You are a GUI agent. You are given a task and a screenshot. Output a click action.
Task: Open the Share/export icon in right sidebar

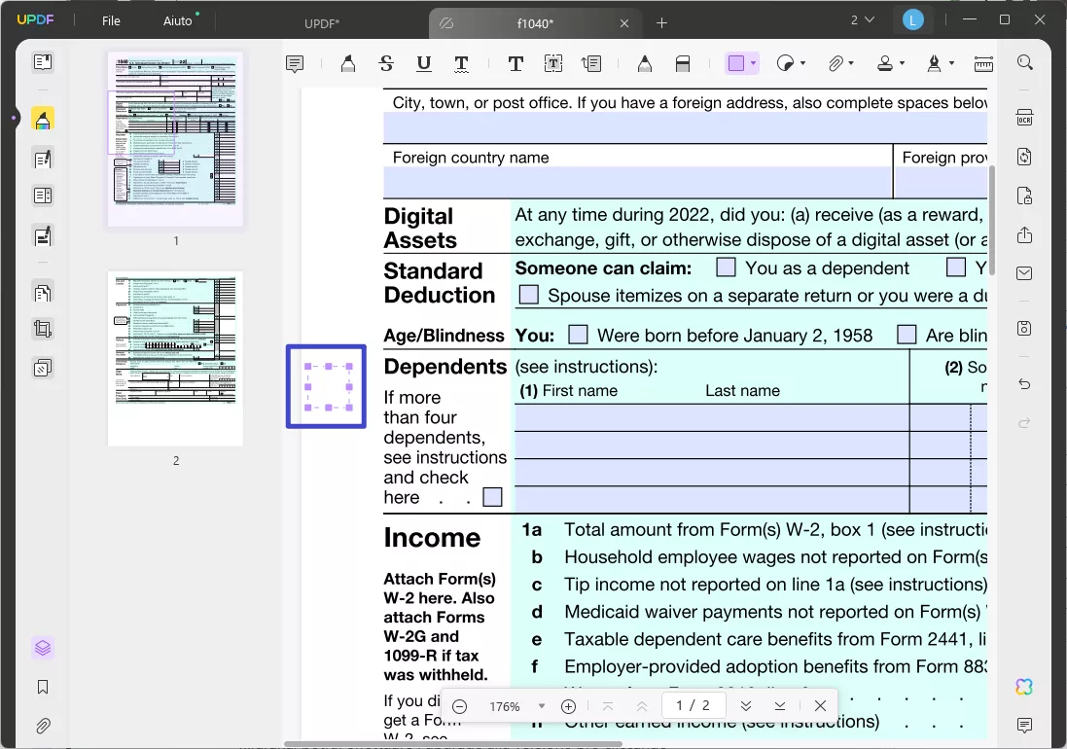(x=1025, y=235)
